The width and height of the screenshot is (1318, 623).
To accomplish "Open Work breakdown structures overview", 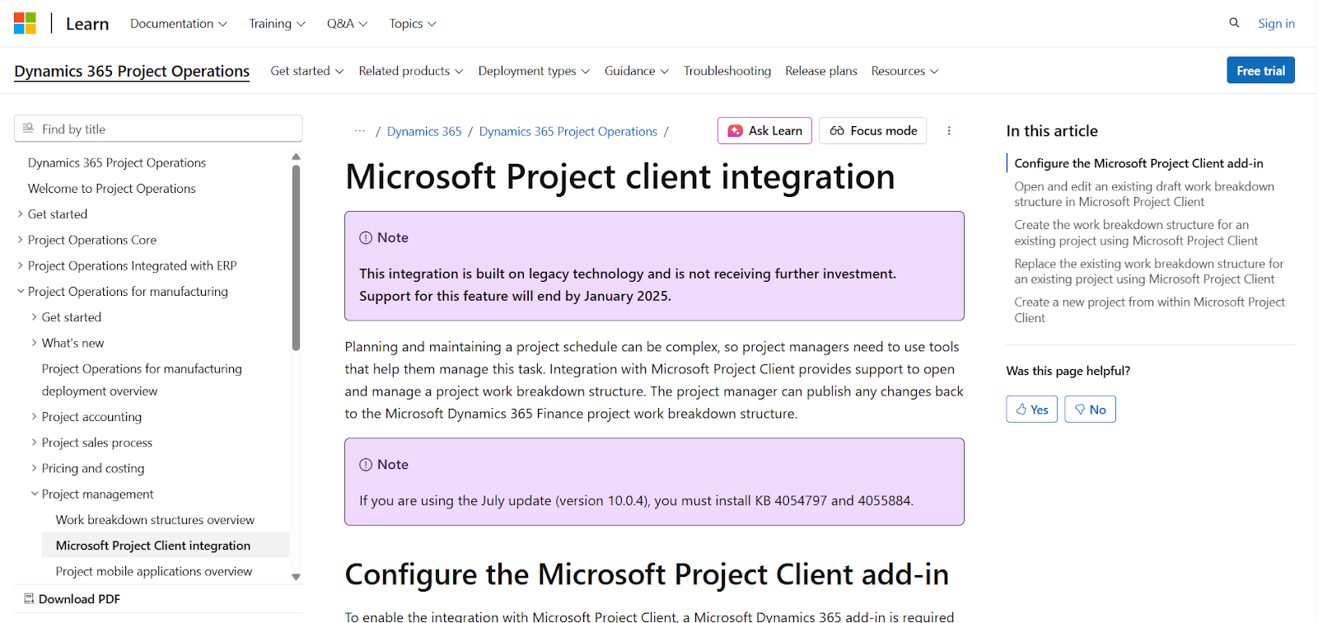I will (155, 520).
